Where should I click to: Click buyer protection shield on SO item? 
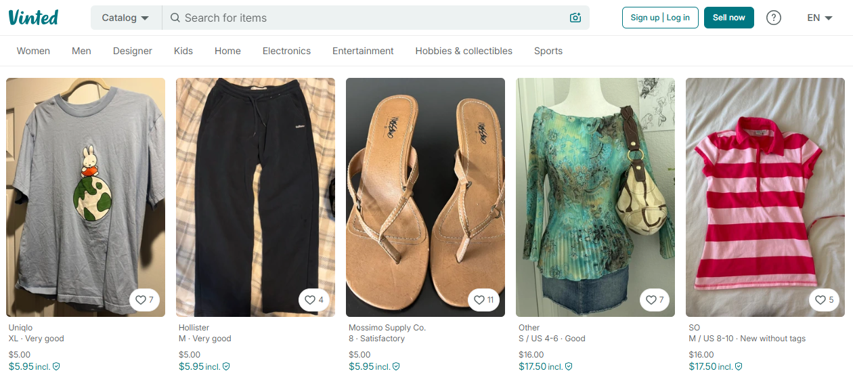coord(739,366)
